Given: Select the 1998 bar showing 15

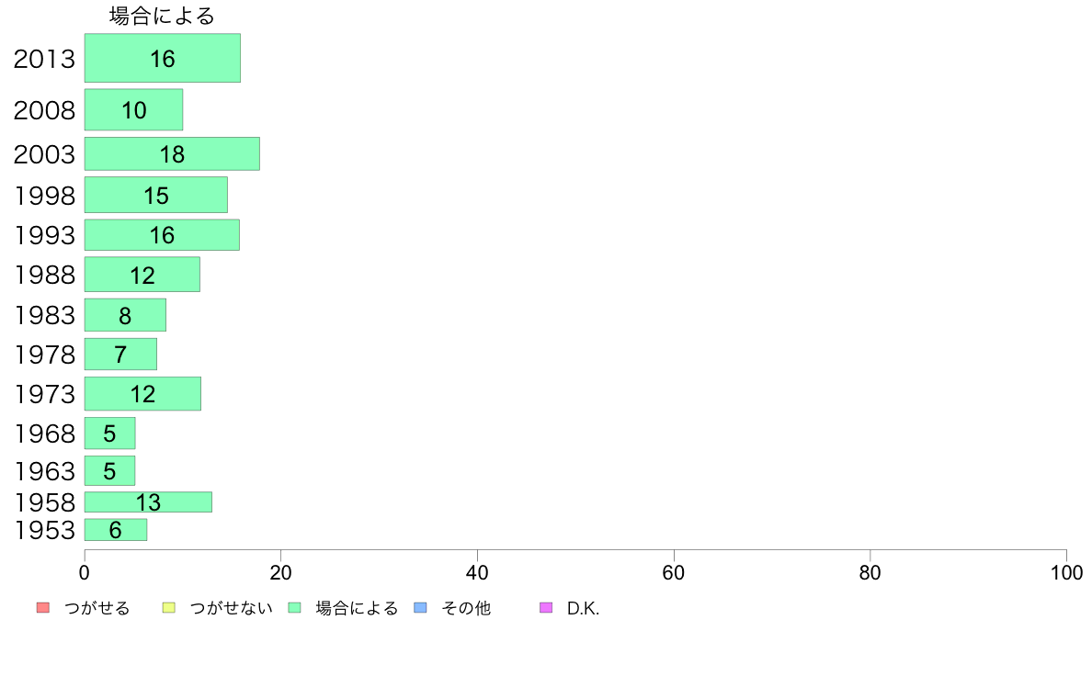Looking at the screenshot, I should point(156,195).
